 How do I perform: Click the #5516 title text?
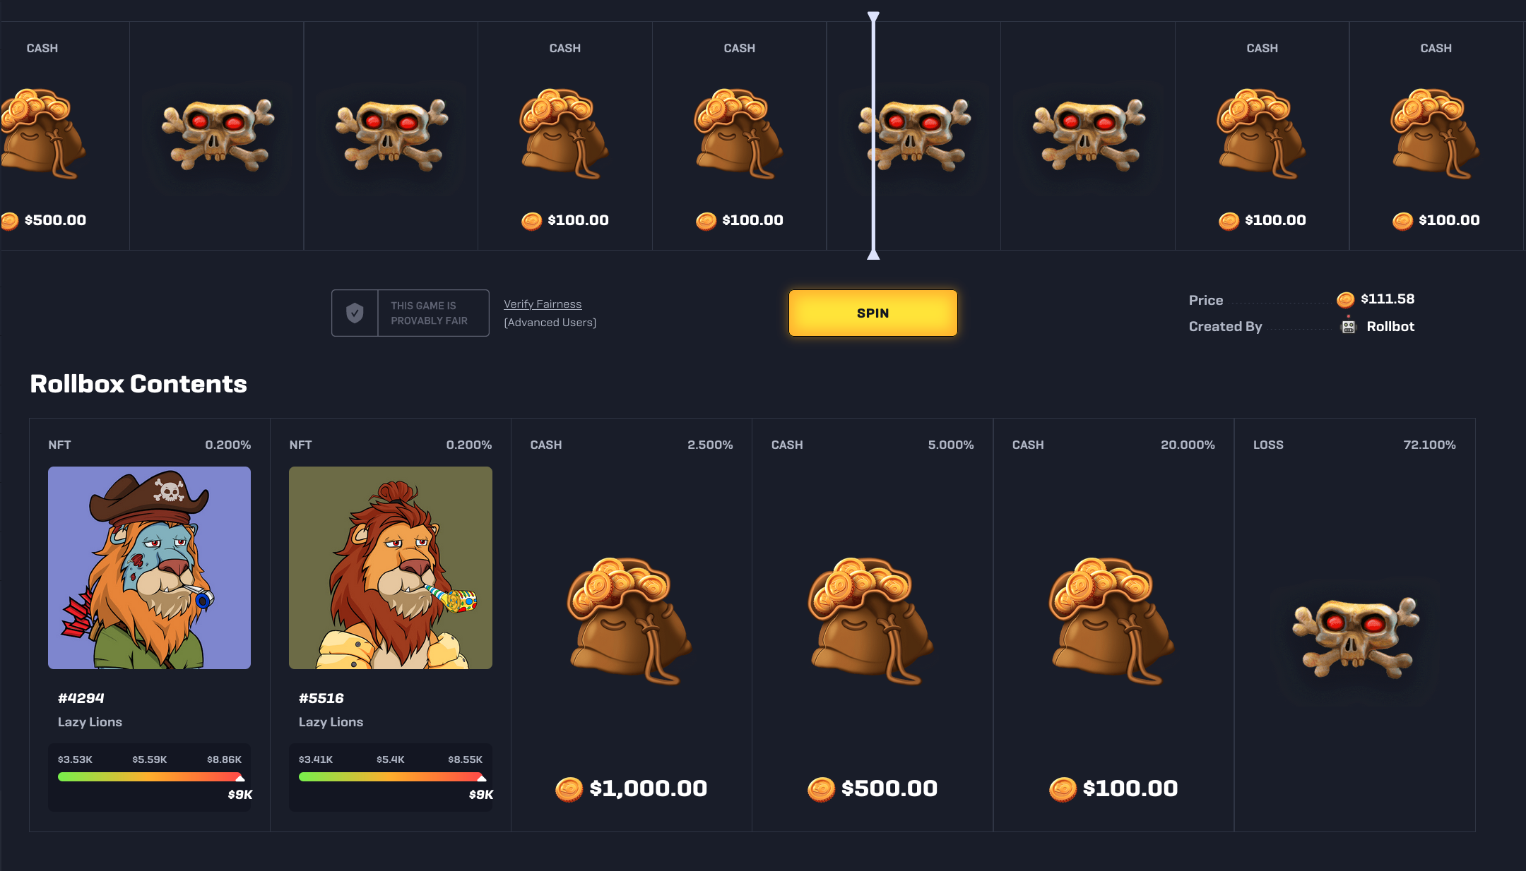(321, 698)
